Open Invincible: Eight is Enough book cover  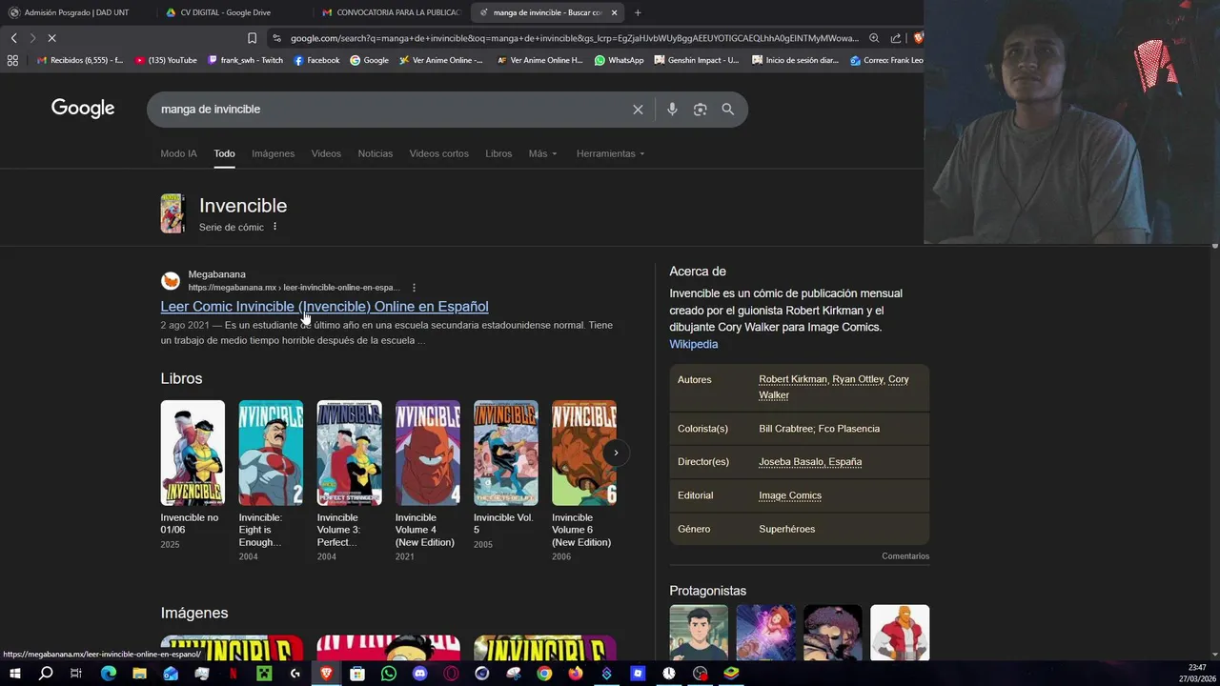pyautogui.click(x=271, y=453)
